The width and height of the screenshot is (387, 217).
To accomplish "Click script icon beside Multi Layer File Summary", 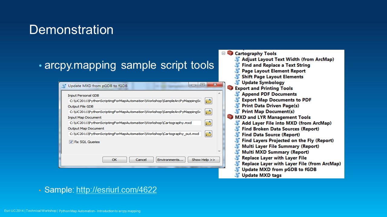I will coord(237,146).
